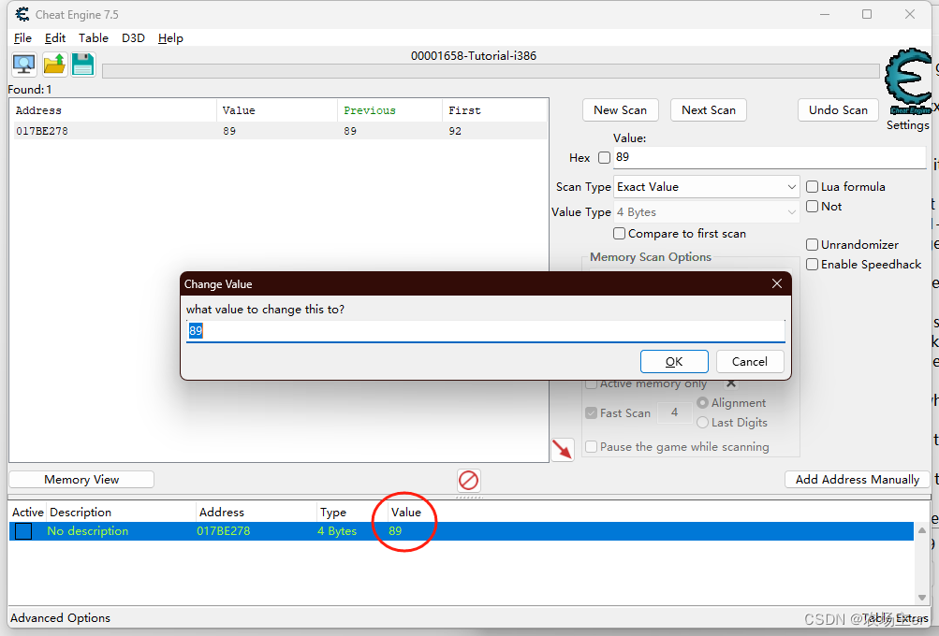
Task: Click the change value input field
Action: [x=486, y=331]
